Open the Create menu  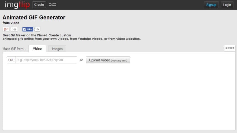[x=39, y=5]
